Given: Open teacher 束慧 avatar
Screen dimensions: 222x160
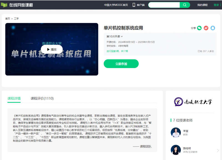Looking at the screenshot, I should point(176,132).
